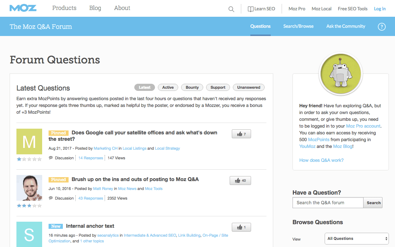Visit seoanalytics profile
This screenshot has height=247, width=395.
108,236
